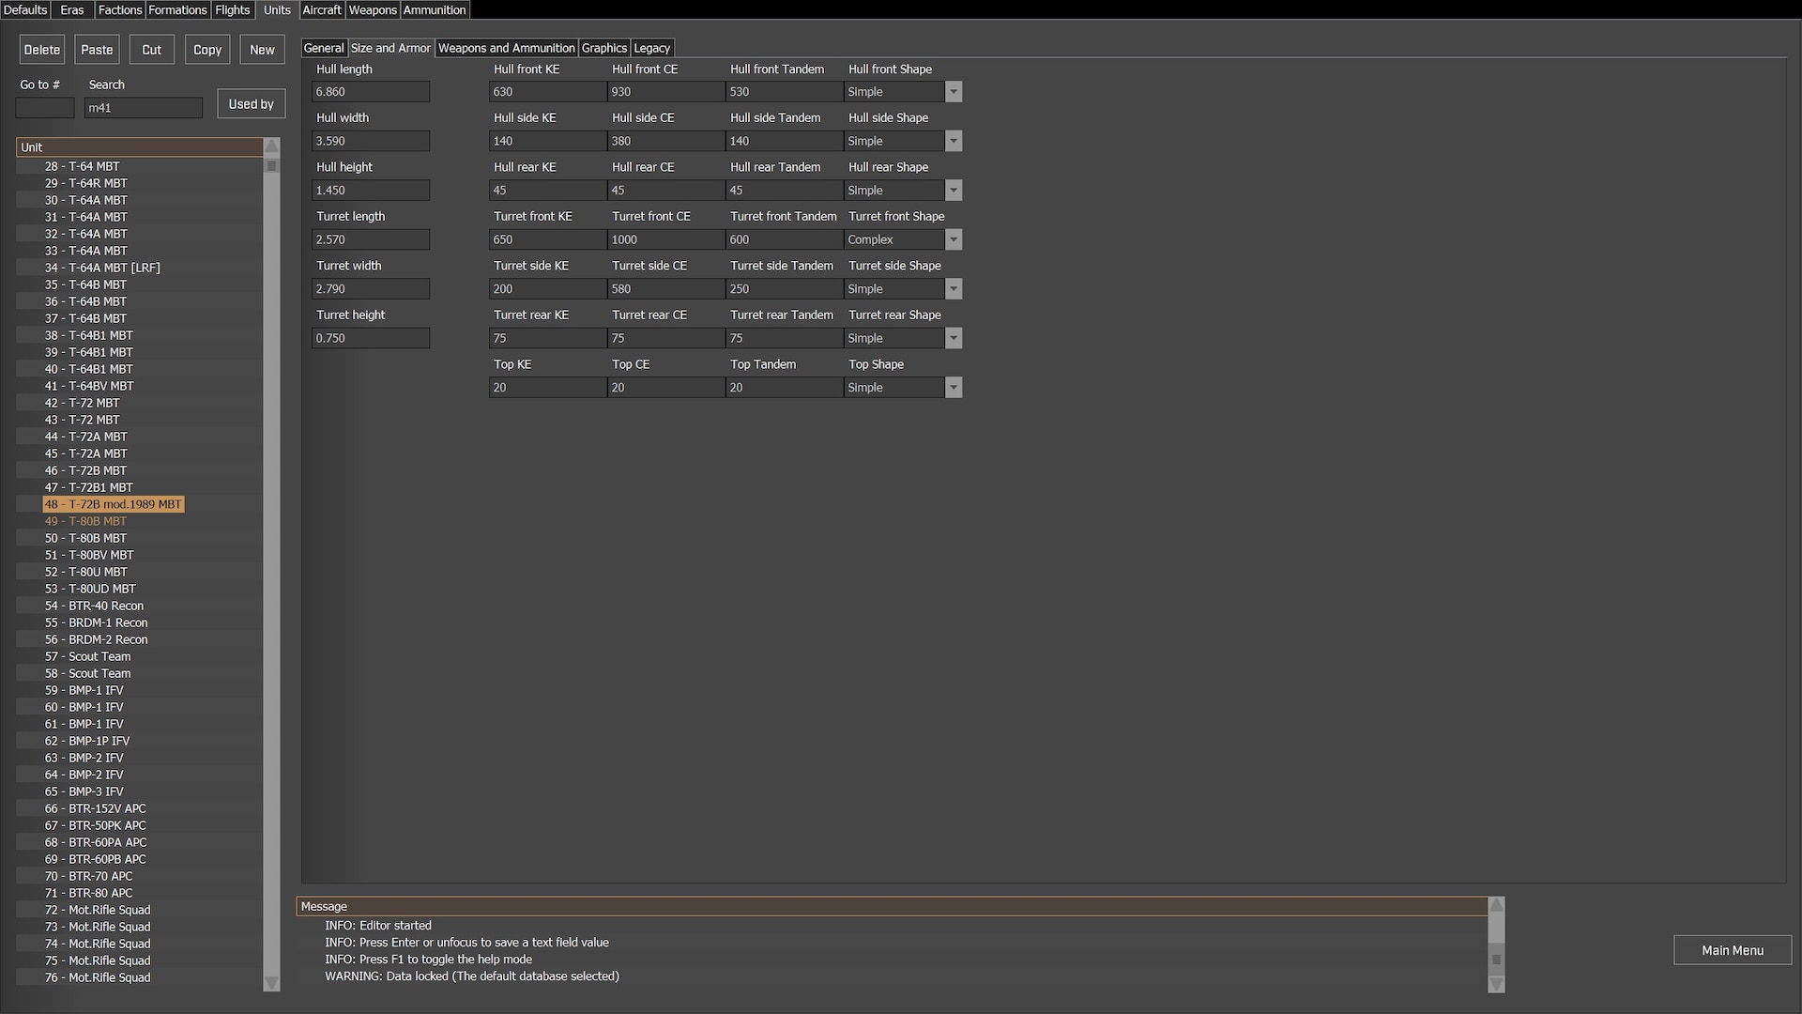Switch to the Ammunition tab
Screen dimensions: 1802x1014
435,9
